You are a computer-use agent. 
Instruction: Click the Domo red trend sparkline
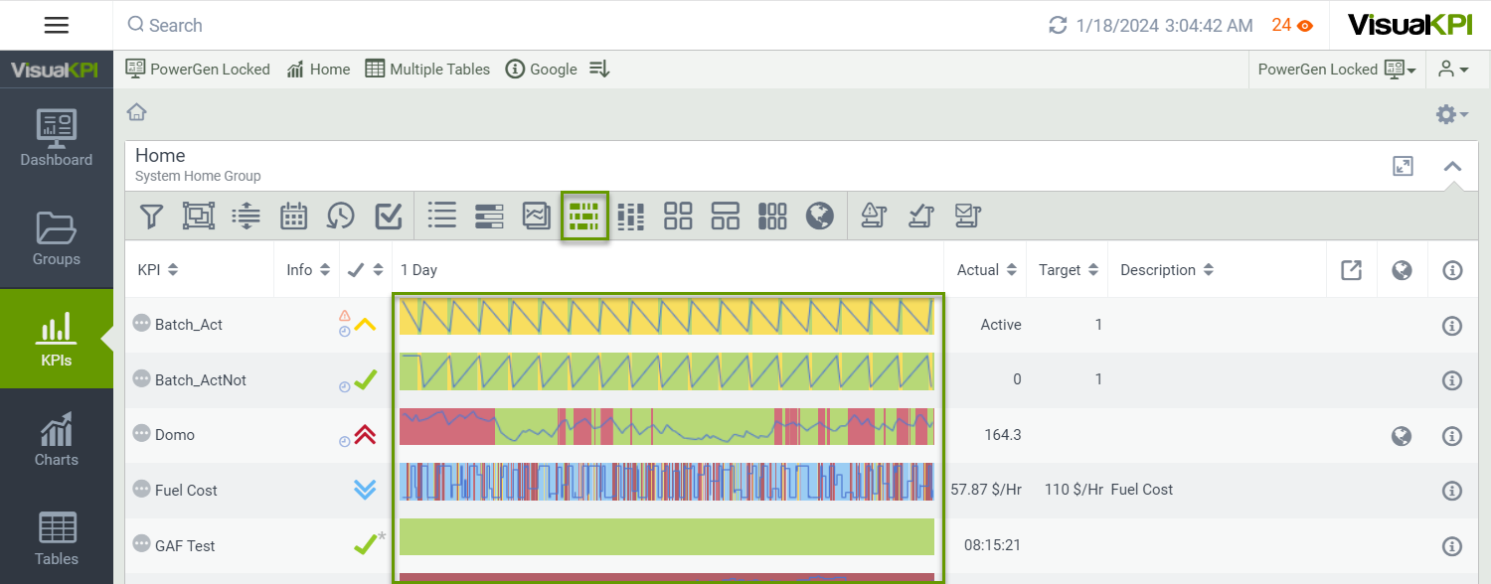[666, 428]
